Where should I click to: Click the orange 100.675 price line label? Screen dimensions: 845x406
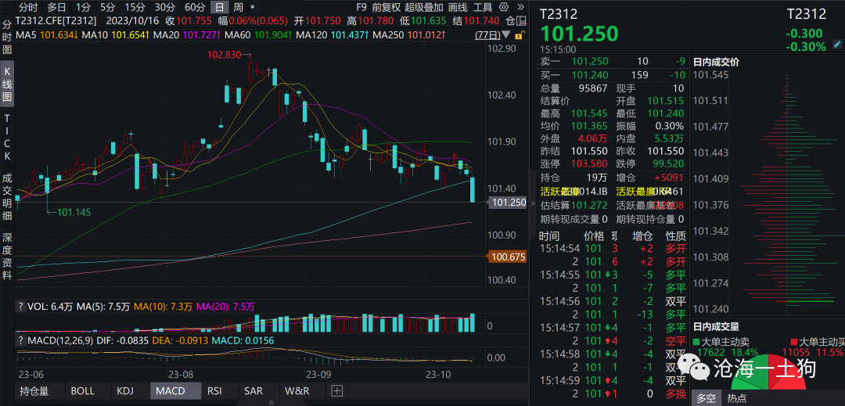coord(506,257)
